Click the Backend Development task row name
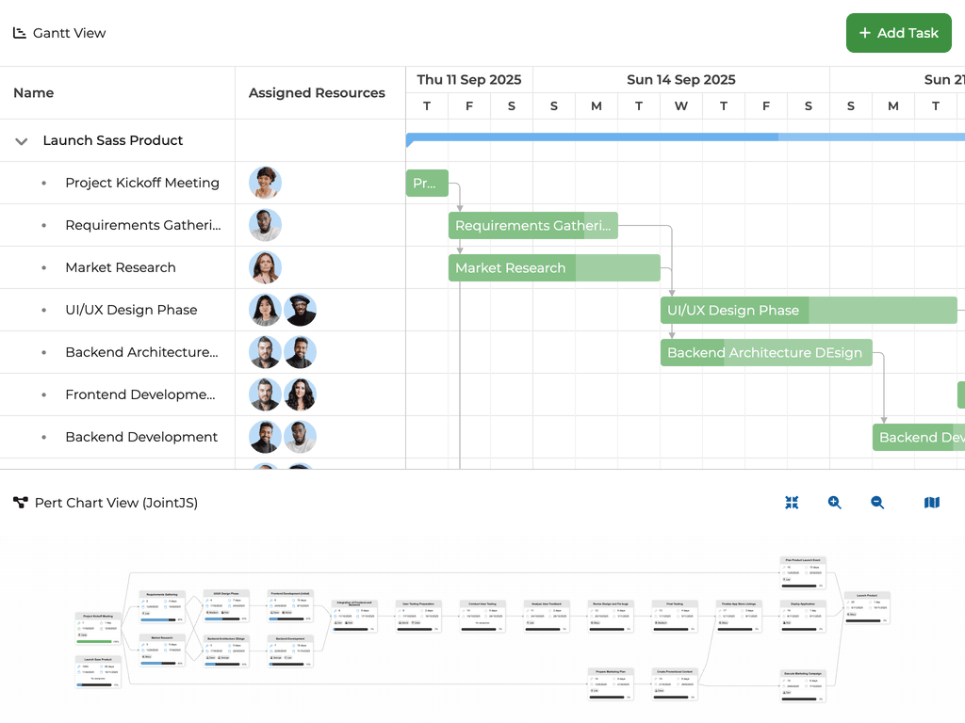Viewport: 965px width, 723px height. [141, 437]
